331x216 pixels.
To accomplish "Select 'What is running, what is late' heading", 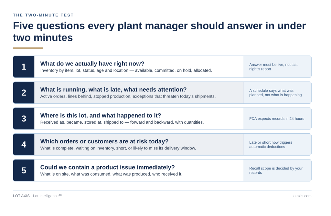I will (113, 90).
